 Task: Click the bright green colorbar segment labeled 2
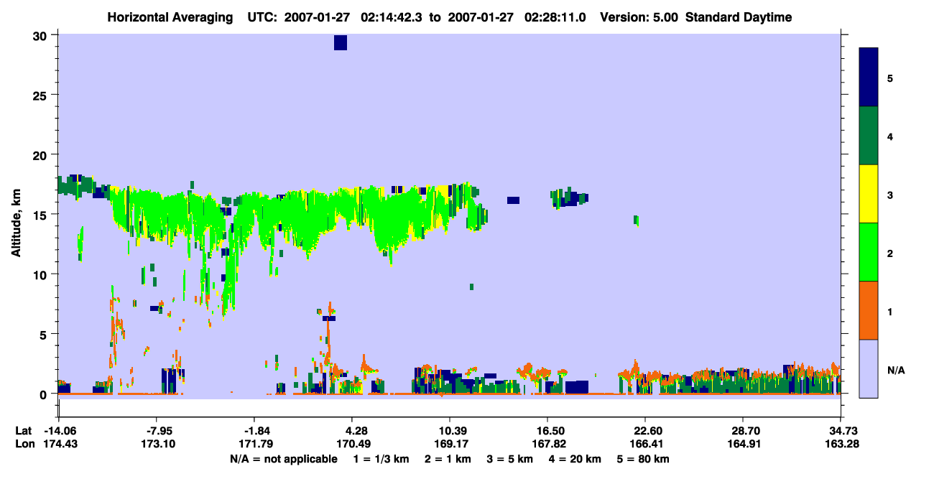click(x=869, y=252)
